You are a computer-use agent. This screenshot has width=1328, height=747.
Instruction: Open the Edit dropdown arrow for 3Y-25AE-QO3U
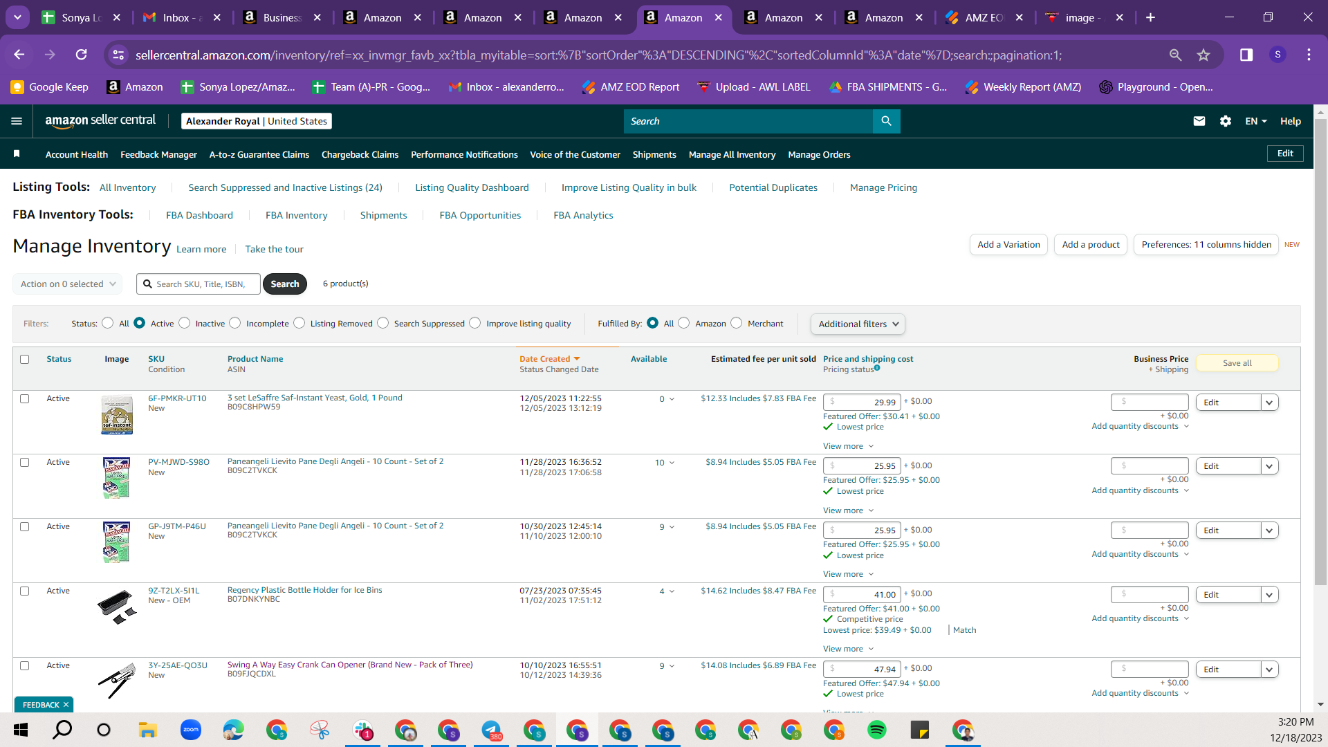click(x=1269, y=670)
